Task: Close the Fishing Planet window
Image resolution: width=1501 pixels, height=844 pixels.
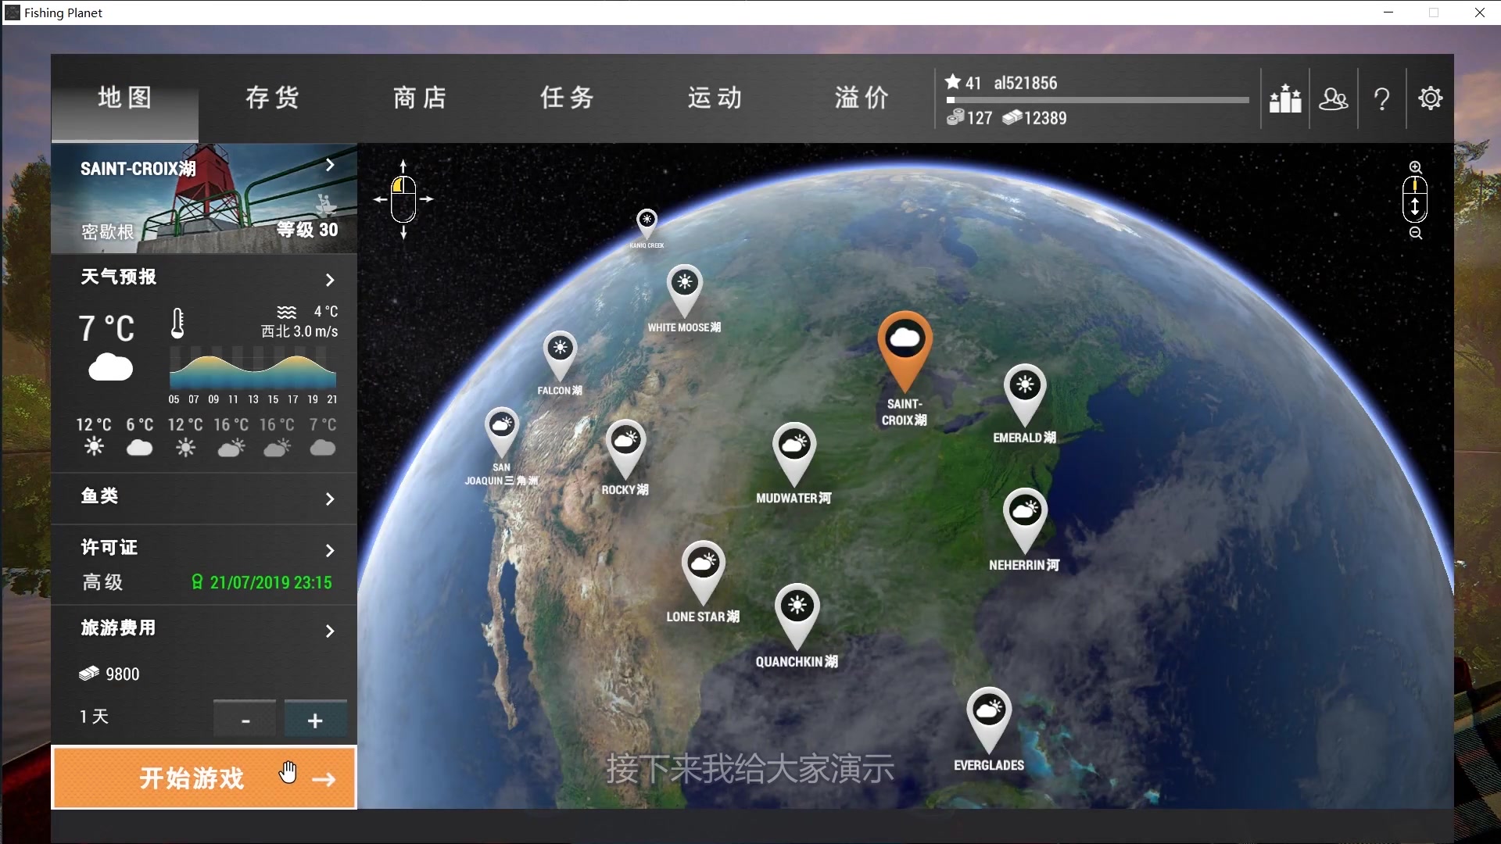Action: click(x=1479, y=13)
